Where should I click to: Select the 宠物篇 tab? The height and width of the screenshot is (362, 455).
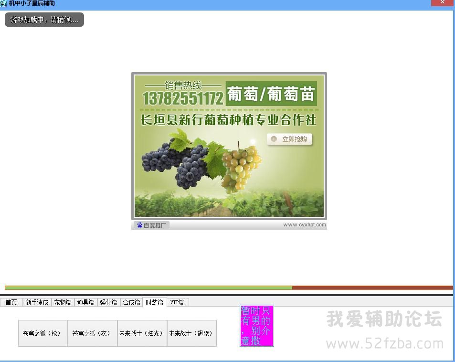tap(63, 302)
